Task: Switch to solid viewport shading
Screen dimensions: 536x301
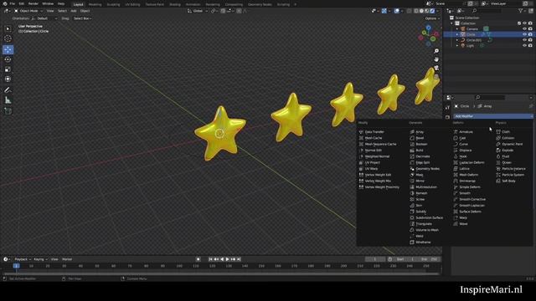Action: tap(421, 11)
